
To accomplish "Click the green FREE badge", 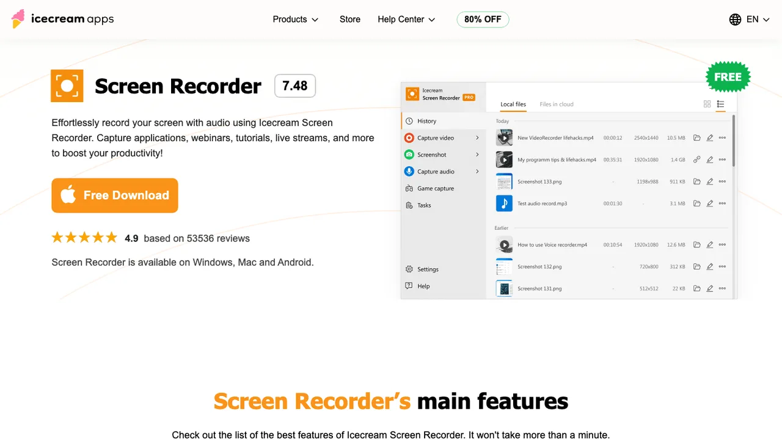I will pos(728,77).
